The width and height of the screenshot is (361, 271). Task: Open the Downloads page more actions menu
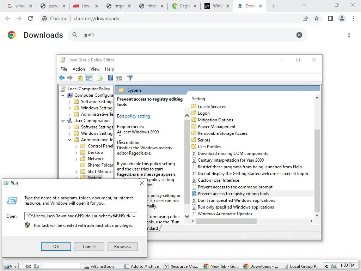349,35
